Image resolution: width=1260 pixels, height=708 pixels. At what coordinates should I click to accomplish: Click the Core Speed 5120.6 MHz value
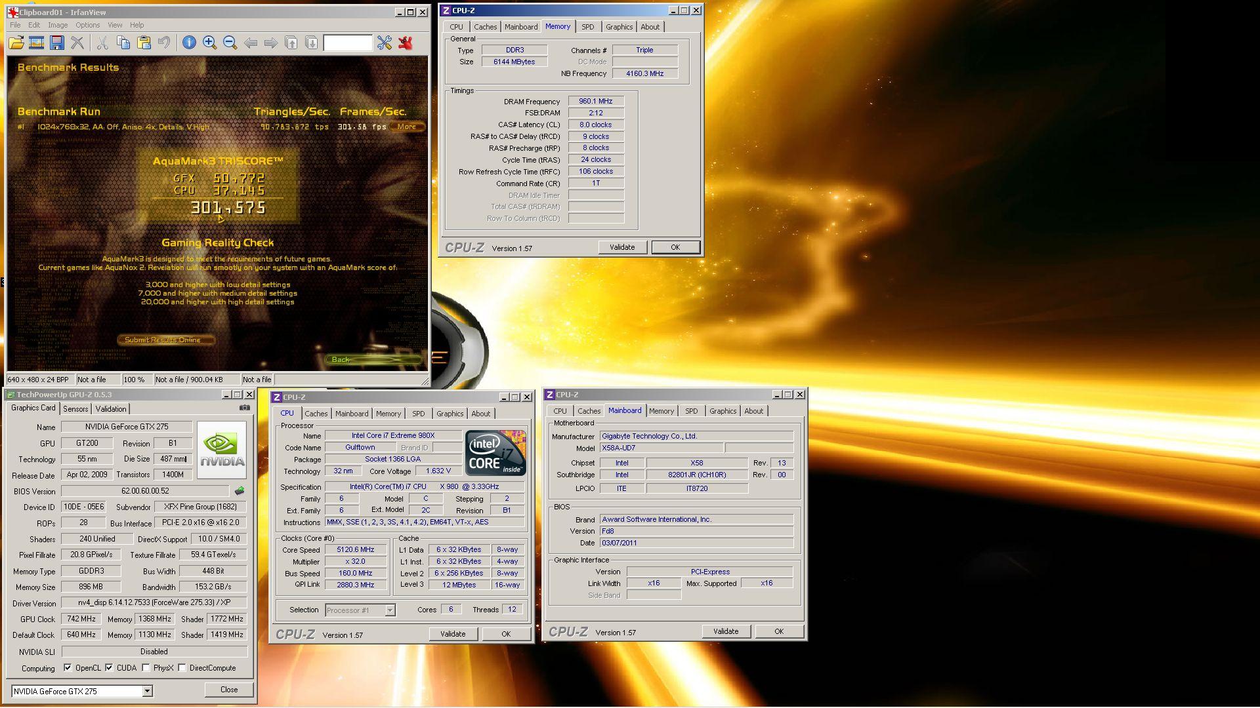[356, 550]
